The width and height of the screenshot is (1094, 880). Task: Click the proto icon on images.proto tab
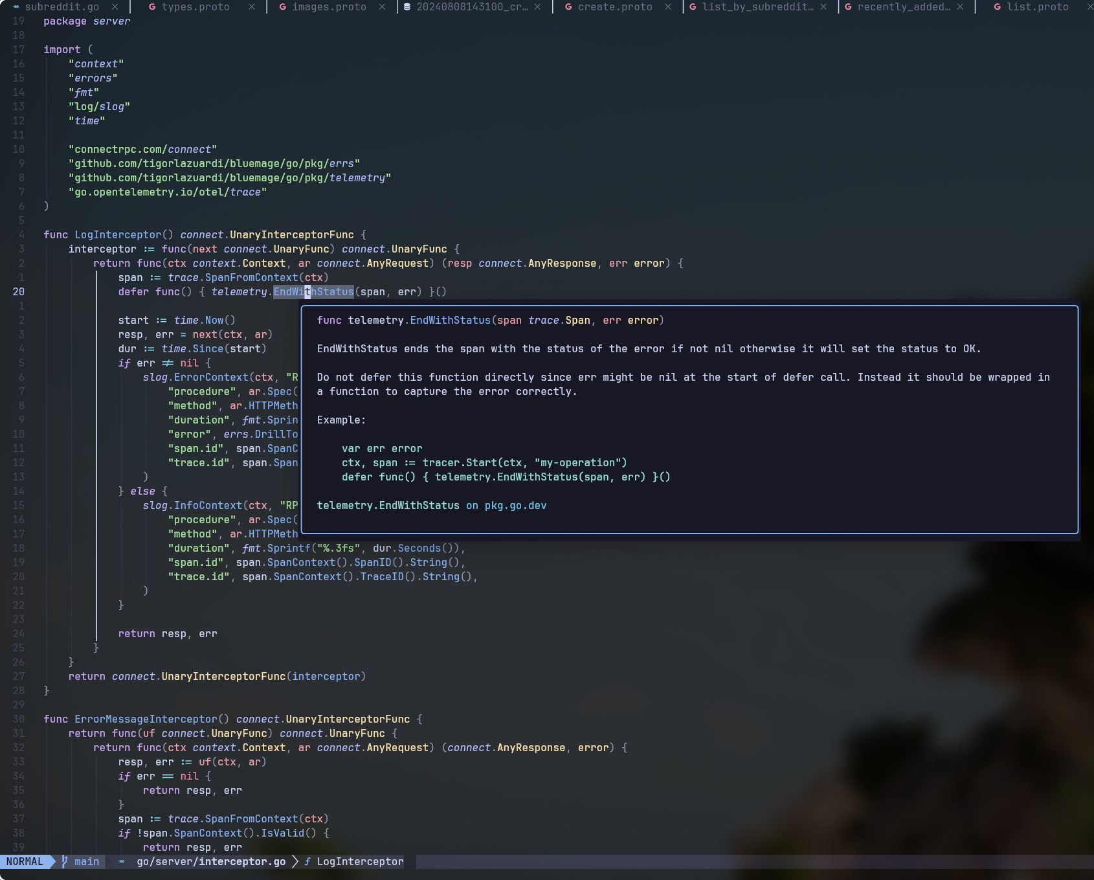[283, 6]
